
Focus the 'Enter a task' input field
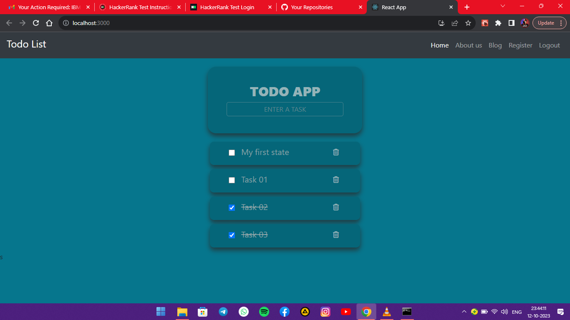285,110
